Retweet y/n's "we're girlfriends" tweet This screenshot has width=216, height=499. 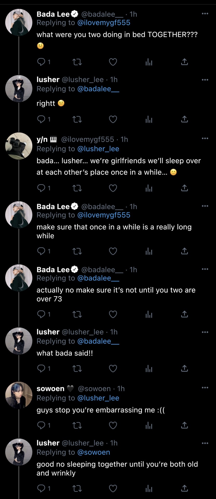[x=77, y=188]
